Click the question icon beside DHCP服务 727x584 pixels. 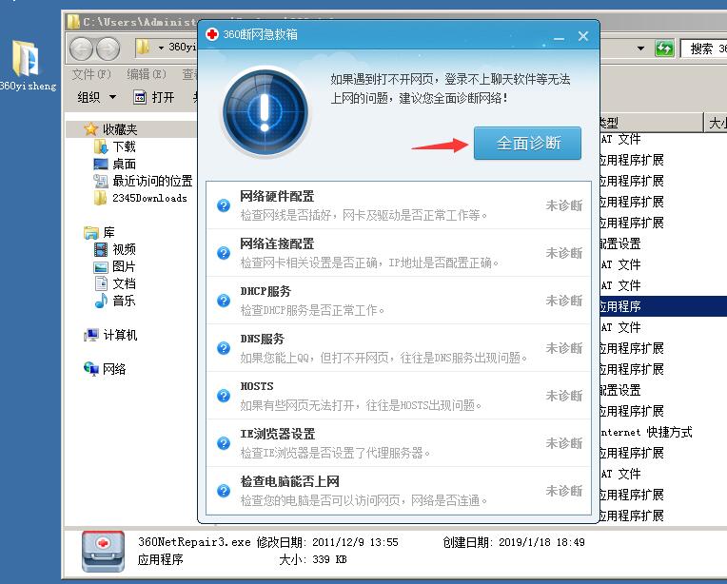[224, 301]
